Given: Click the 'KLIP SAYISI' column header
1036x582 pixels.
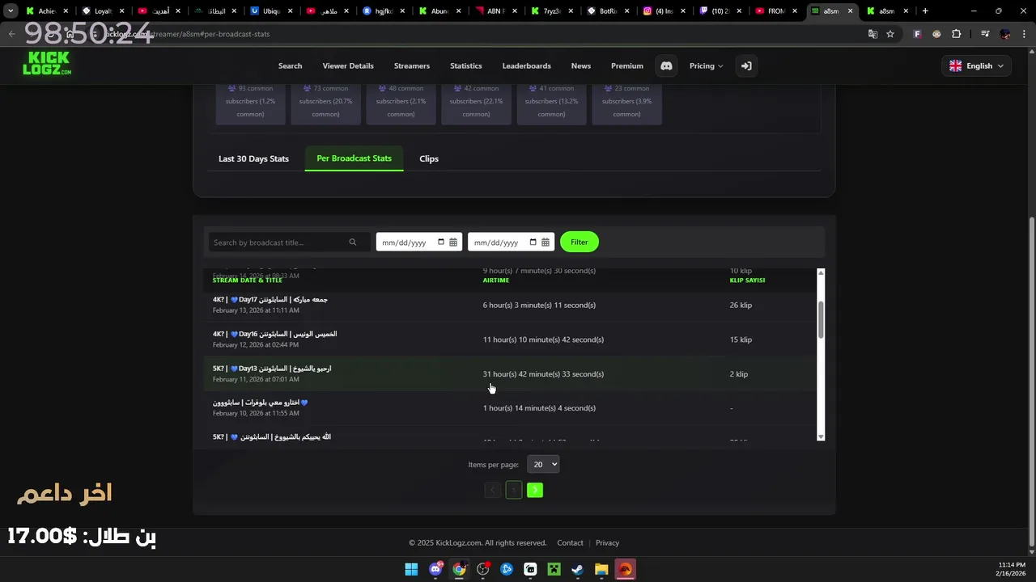Looking at the screenshot, I should pos(747,280).
